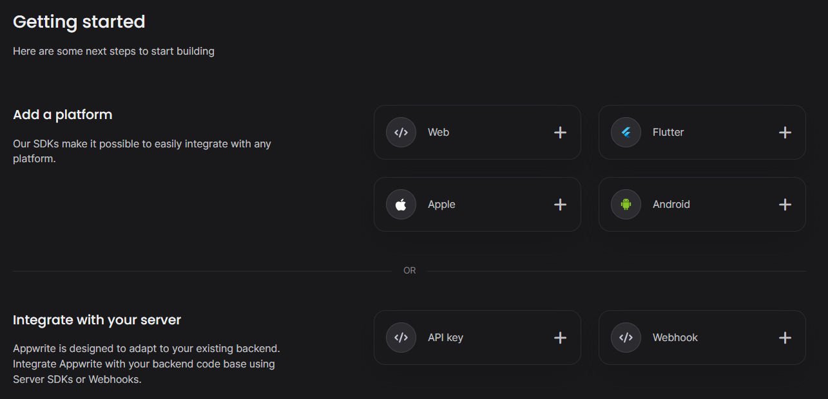Select the Apple platform label
This screenshot has height=399, width=828.
click(441, 205)
